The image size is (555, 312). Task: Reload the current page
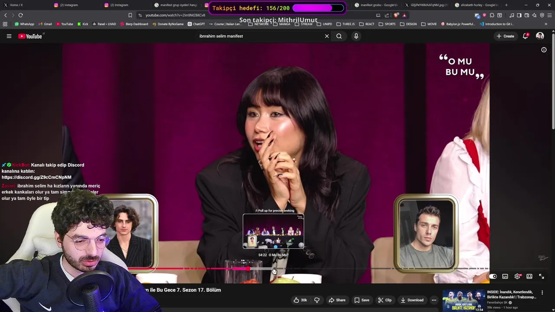point(20,15)
